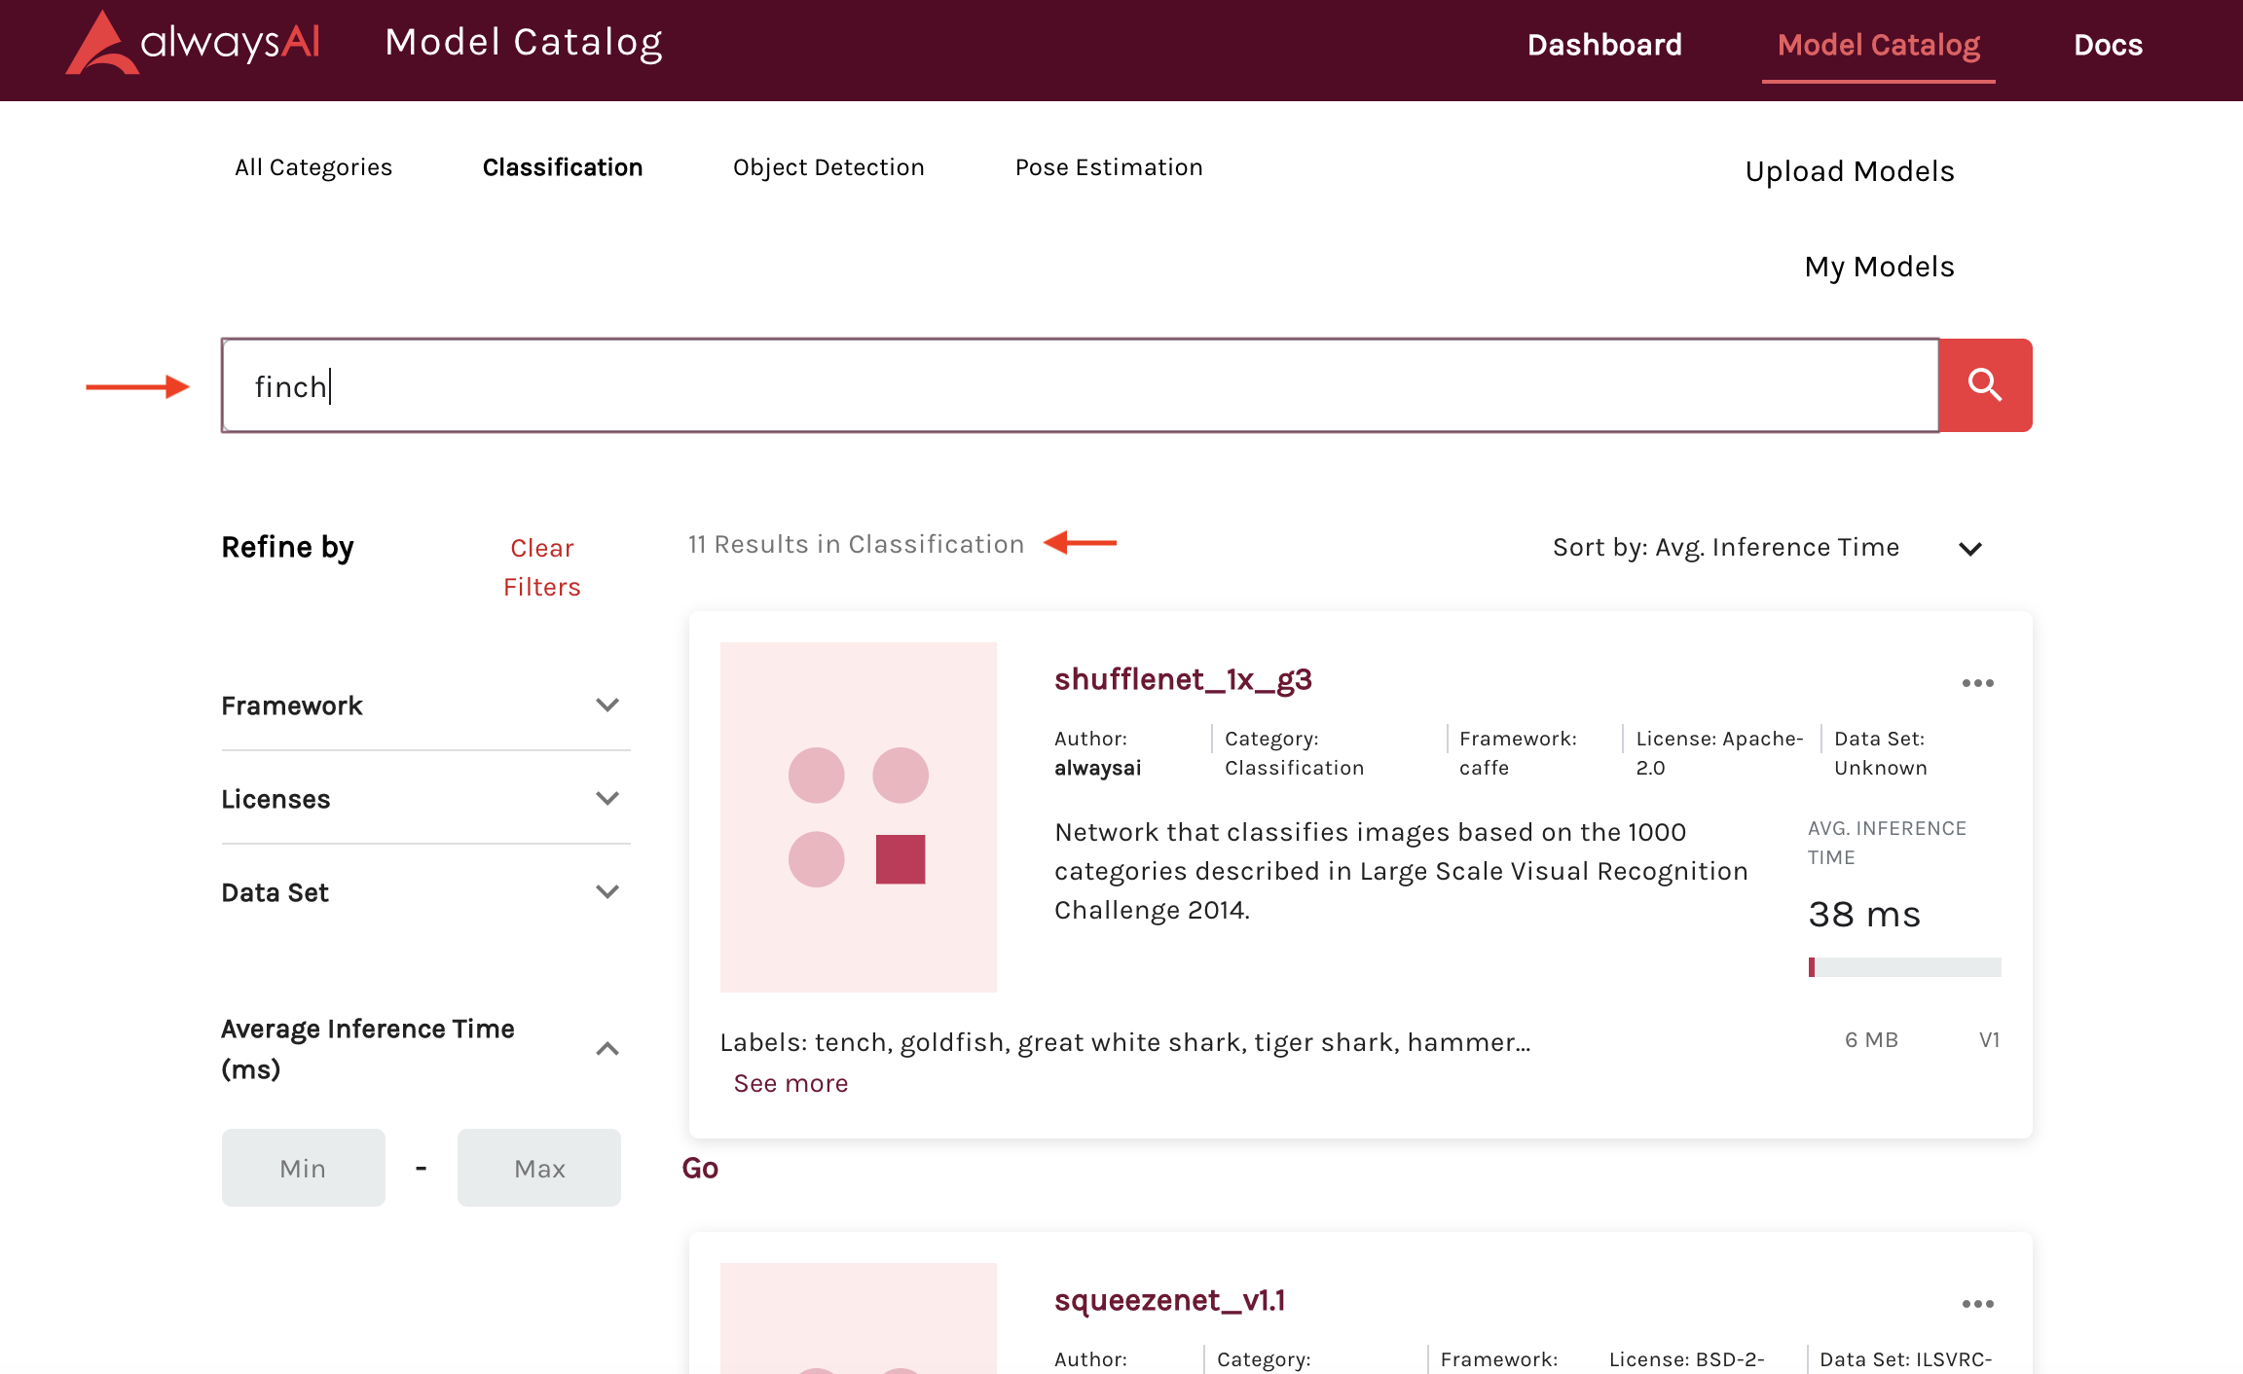This screenshot has width=2243, height=1374.
Task: Click the shufflenet labels line starting with tench
Action: [1124, 1042]
